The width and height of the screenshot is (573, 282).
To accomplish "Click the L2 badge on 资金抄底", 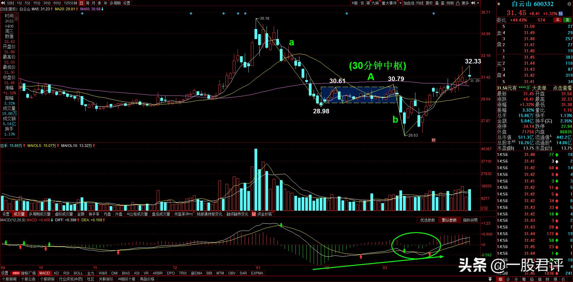I will 254,214.
